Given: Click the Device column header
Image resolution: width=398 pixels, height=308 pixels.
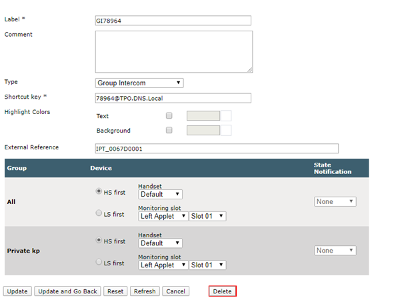Looking at the screenshot, I should tap(101, 168).
